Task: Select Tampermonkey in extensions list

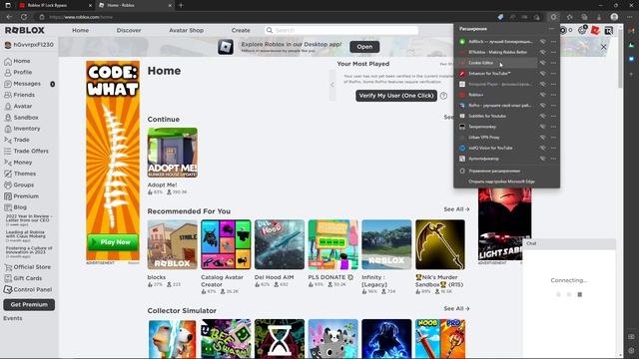Action: [x=496, y=127]
